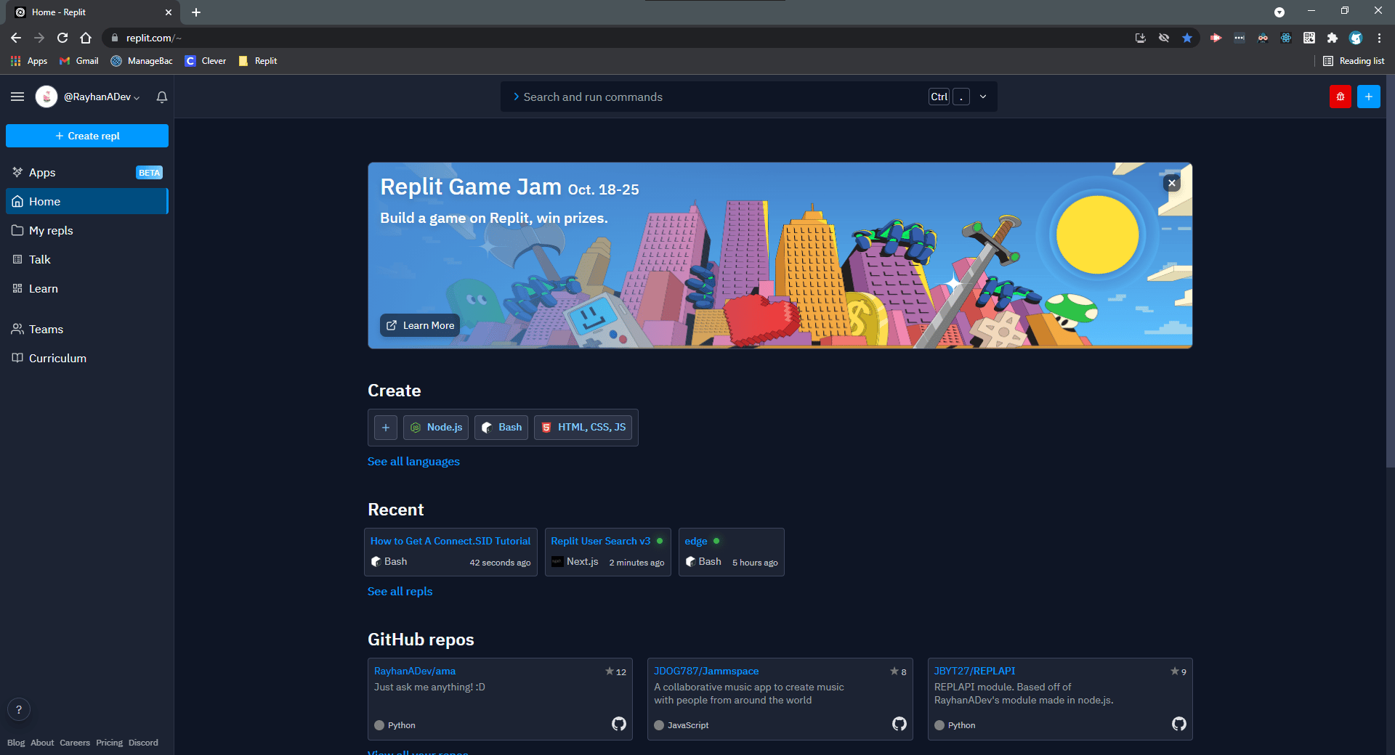The height and width of the screenshot is (755, 1395).
Task: Open the Careers footer link
Action: [x=75, y=743]
